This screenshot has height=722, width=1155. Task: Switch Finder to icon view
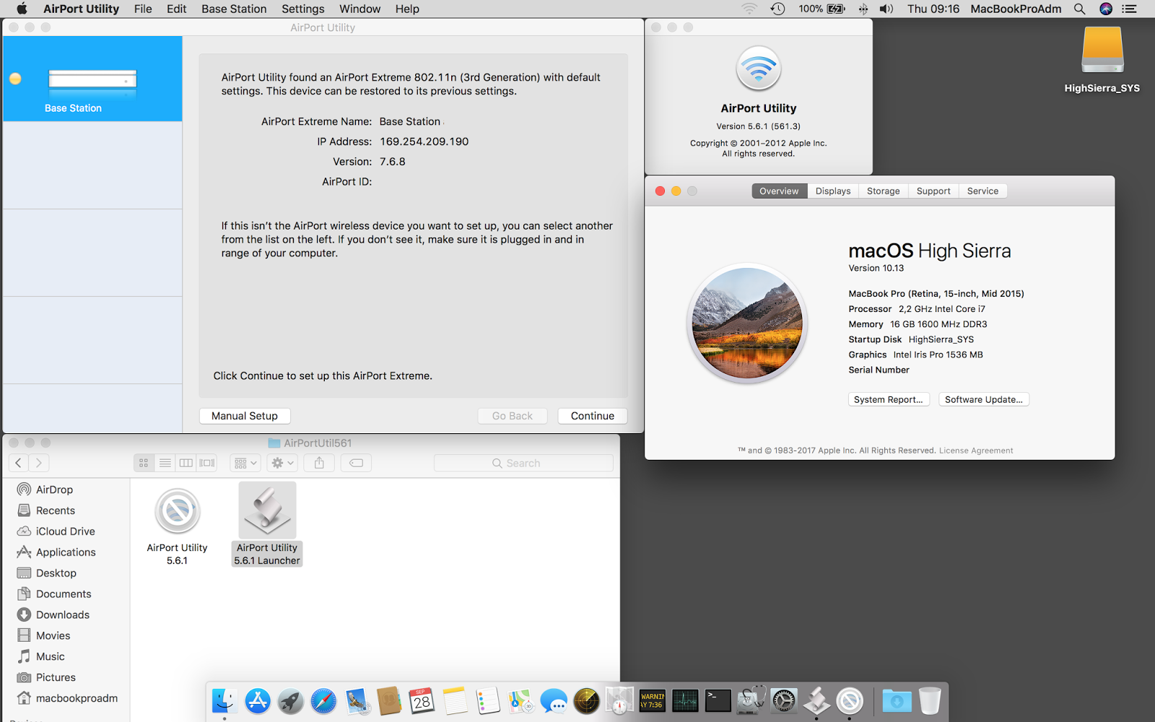pos(144,463)
